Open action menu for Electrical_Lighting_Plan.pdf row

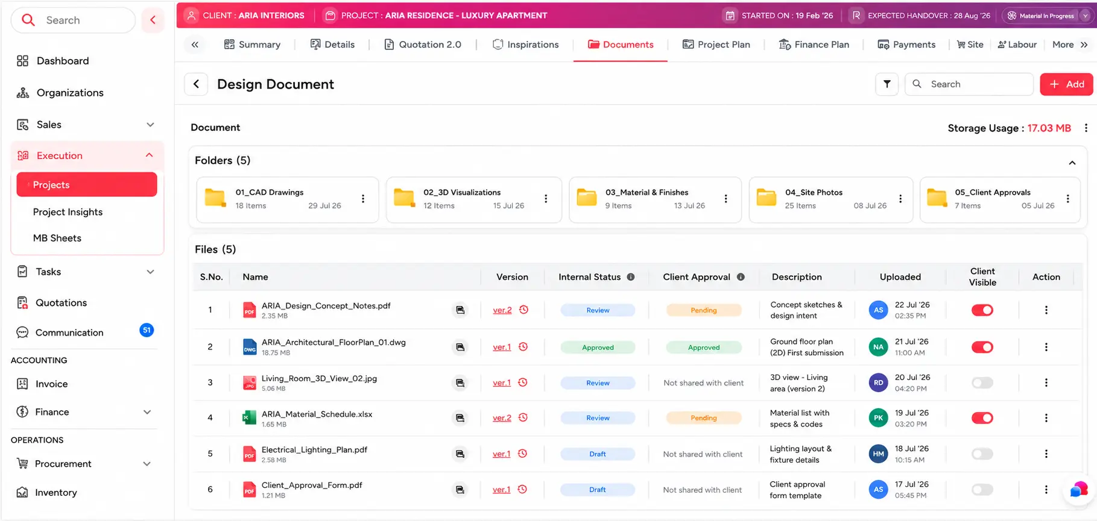click(x=1046, y=454)
